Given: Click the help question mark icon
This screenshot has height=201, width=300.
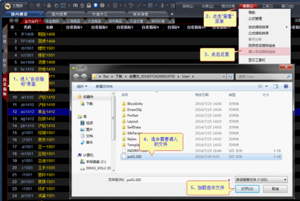Looking at the screenshot, I should (x=286, y=86).
